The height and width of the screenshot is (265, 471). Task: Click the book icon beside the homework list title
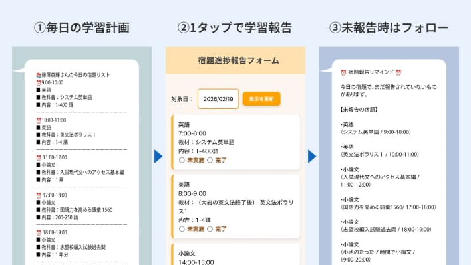click(39, 75)
